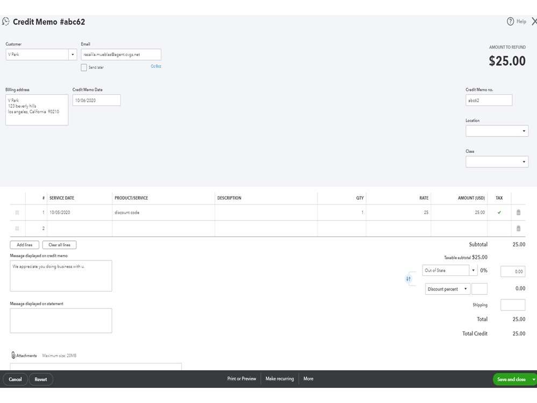Delete line 1 with trash icon

[x=518, y=213]
